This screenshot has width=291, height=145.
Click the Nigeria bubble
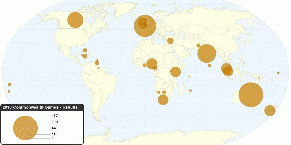(x=152, y=63)
